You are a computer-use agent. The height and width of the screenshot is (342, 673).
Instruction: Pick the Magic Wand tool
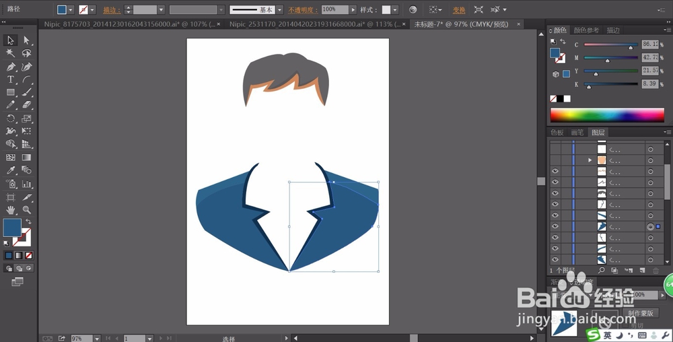[11, 53]
